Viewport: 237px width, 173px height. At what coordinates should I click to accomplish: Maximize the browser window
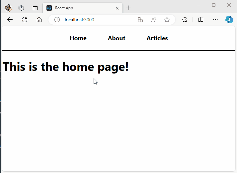pyautogui.click(x=214, y=5)
